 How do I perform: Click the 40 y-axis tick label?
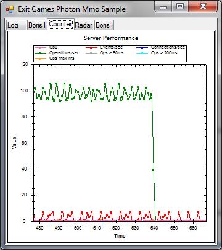click(x=25, y=169)
